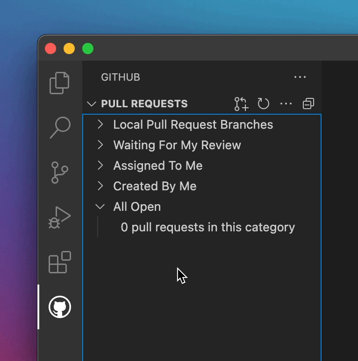Select Created By Me row
Screen dimensions: 358x361
click(202, 186)
